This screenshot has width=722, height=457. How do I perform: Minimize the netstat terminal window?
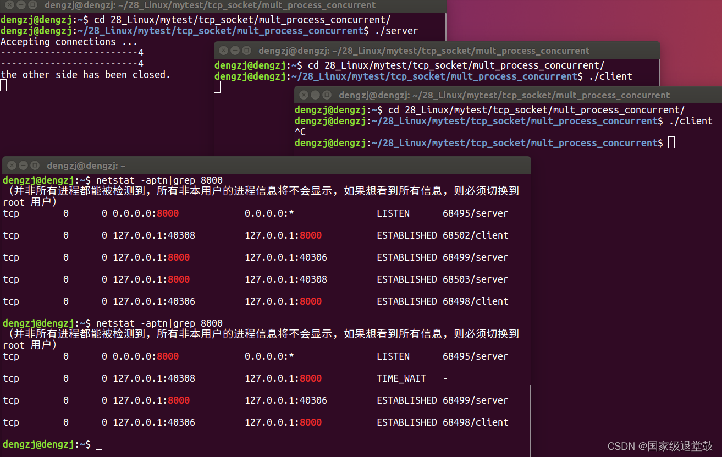point(23,166)
